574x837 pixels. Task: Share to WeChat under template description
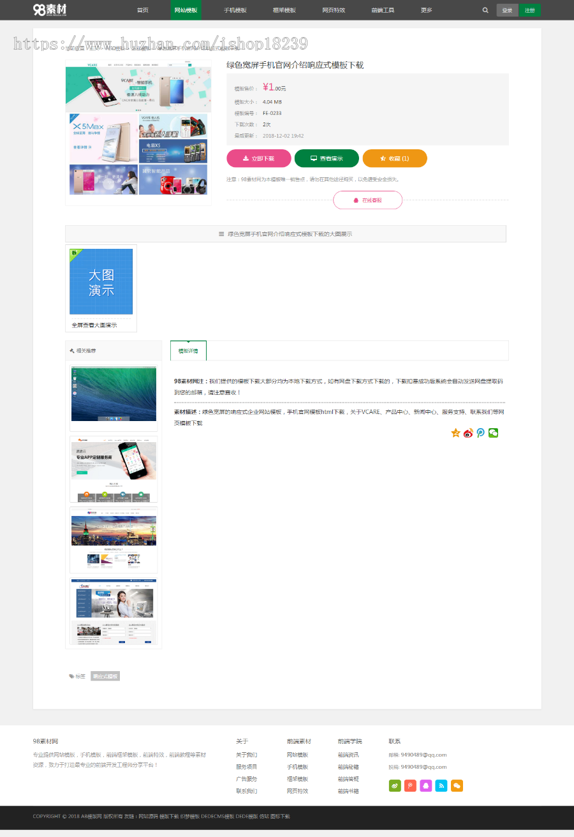pos(493,433)
